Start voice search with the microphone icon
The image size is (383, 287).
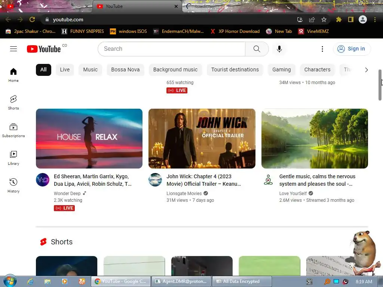(279, 49)
